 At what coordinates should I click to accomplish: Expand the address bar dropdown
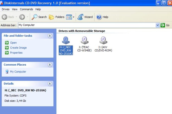pyautogui.click(x=157, y=25)
